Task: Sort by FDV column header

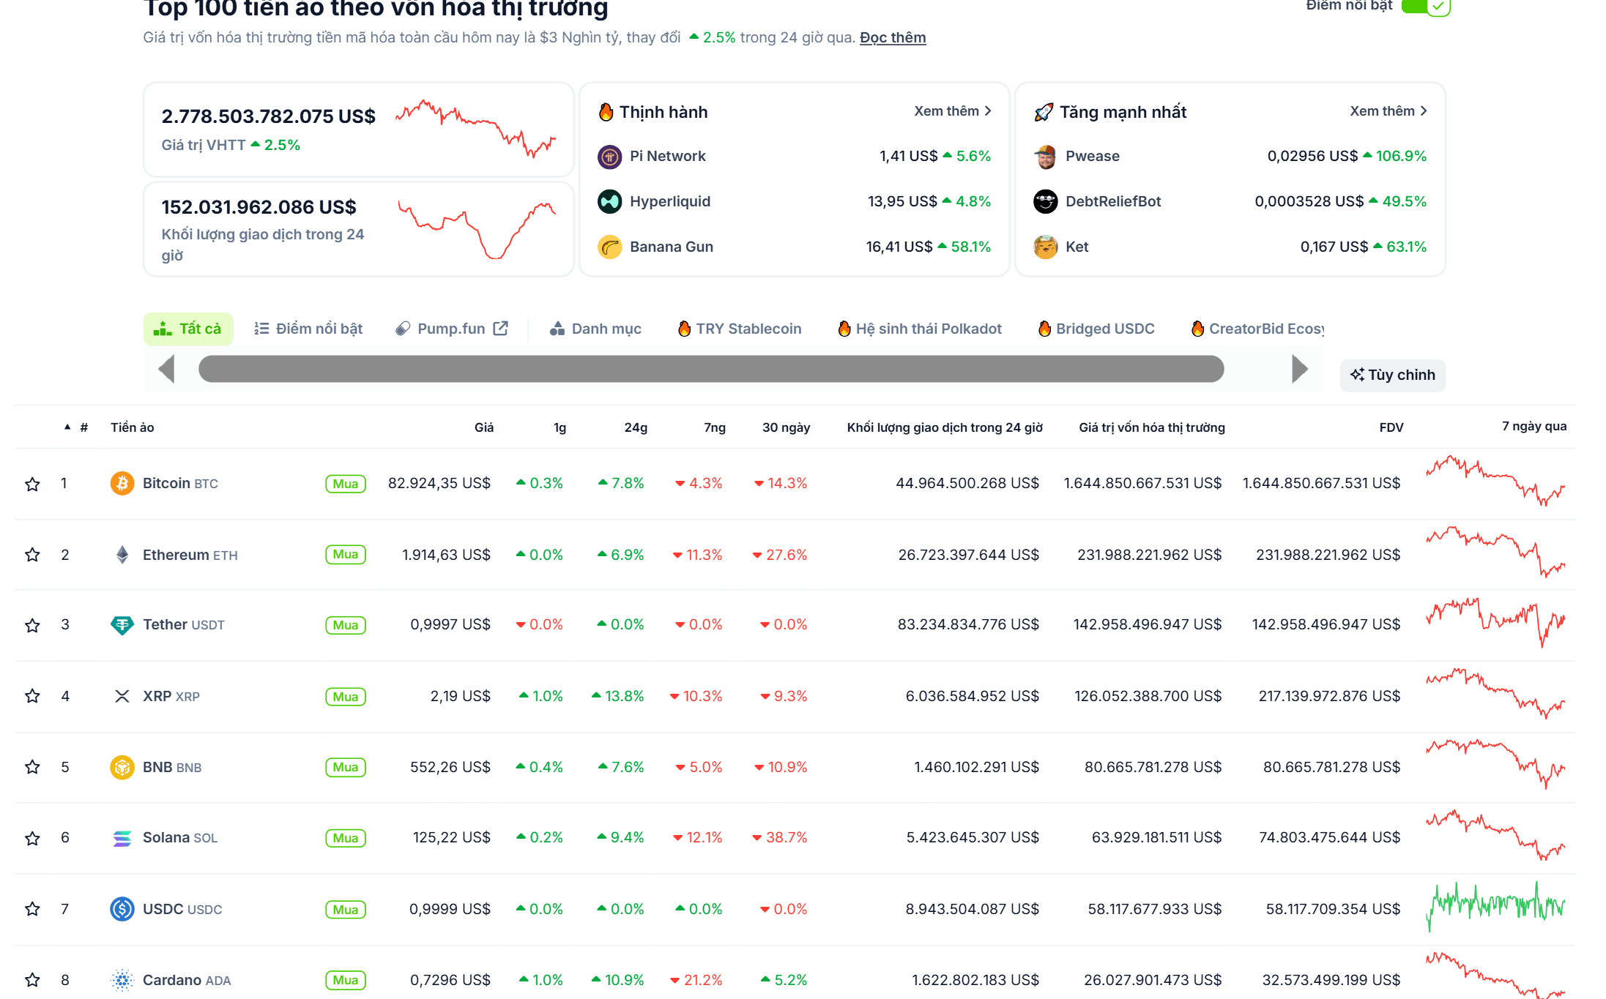Action: point(1391,427)
